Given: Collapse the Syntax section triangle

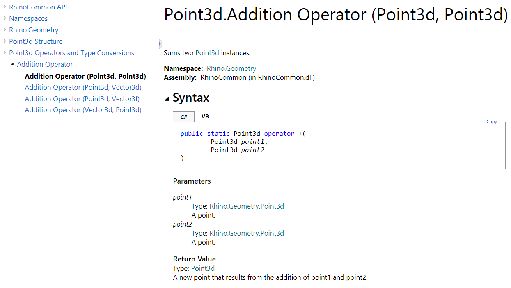Looking at the screenshot, I should (x=167, y=98).
